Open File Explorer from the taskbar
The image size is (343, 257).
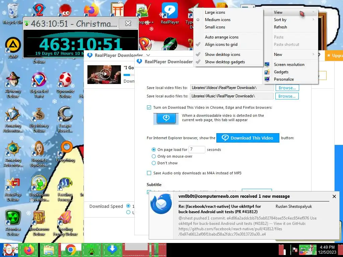click(x=50, y=250)
